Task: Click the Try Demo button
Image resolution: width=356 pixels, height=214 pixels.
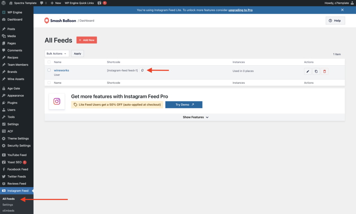Action: click(184, 105)
